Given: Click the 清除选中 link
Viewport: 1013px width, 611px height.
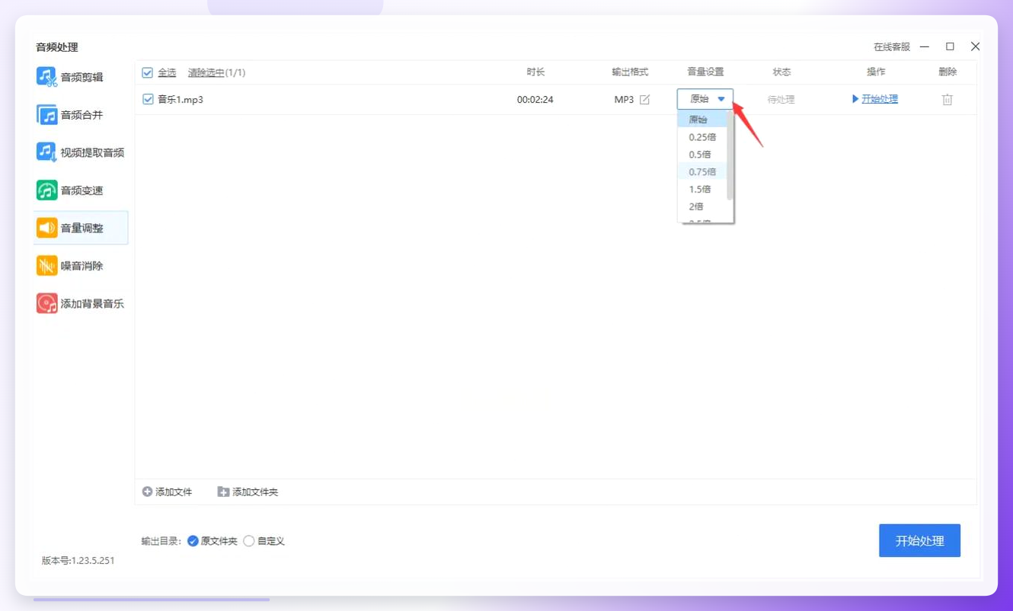Looking at the screenshot, I should (x=206, y=73).
